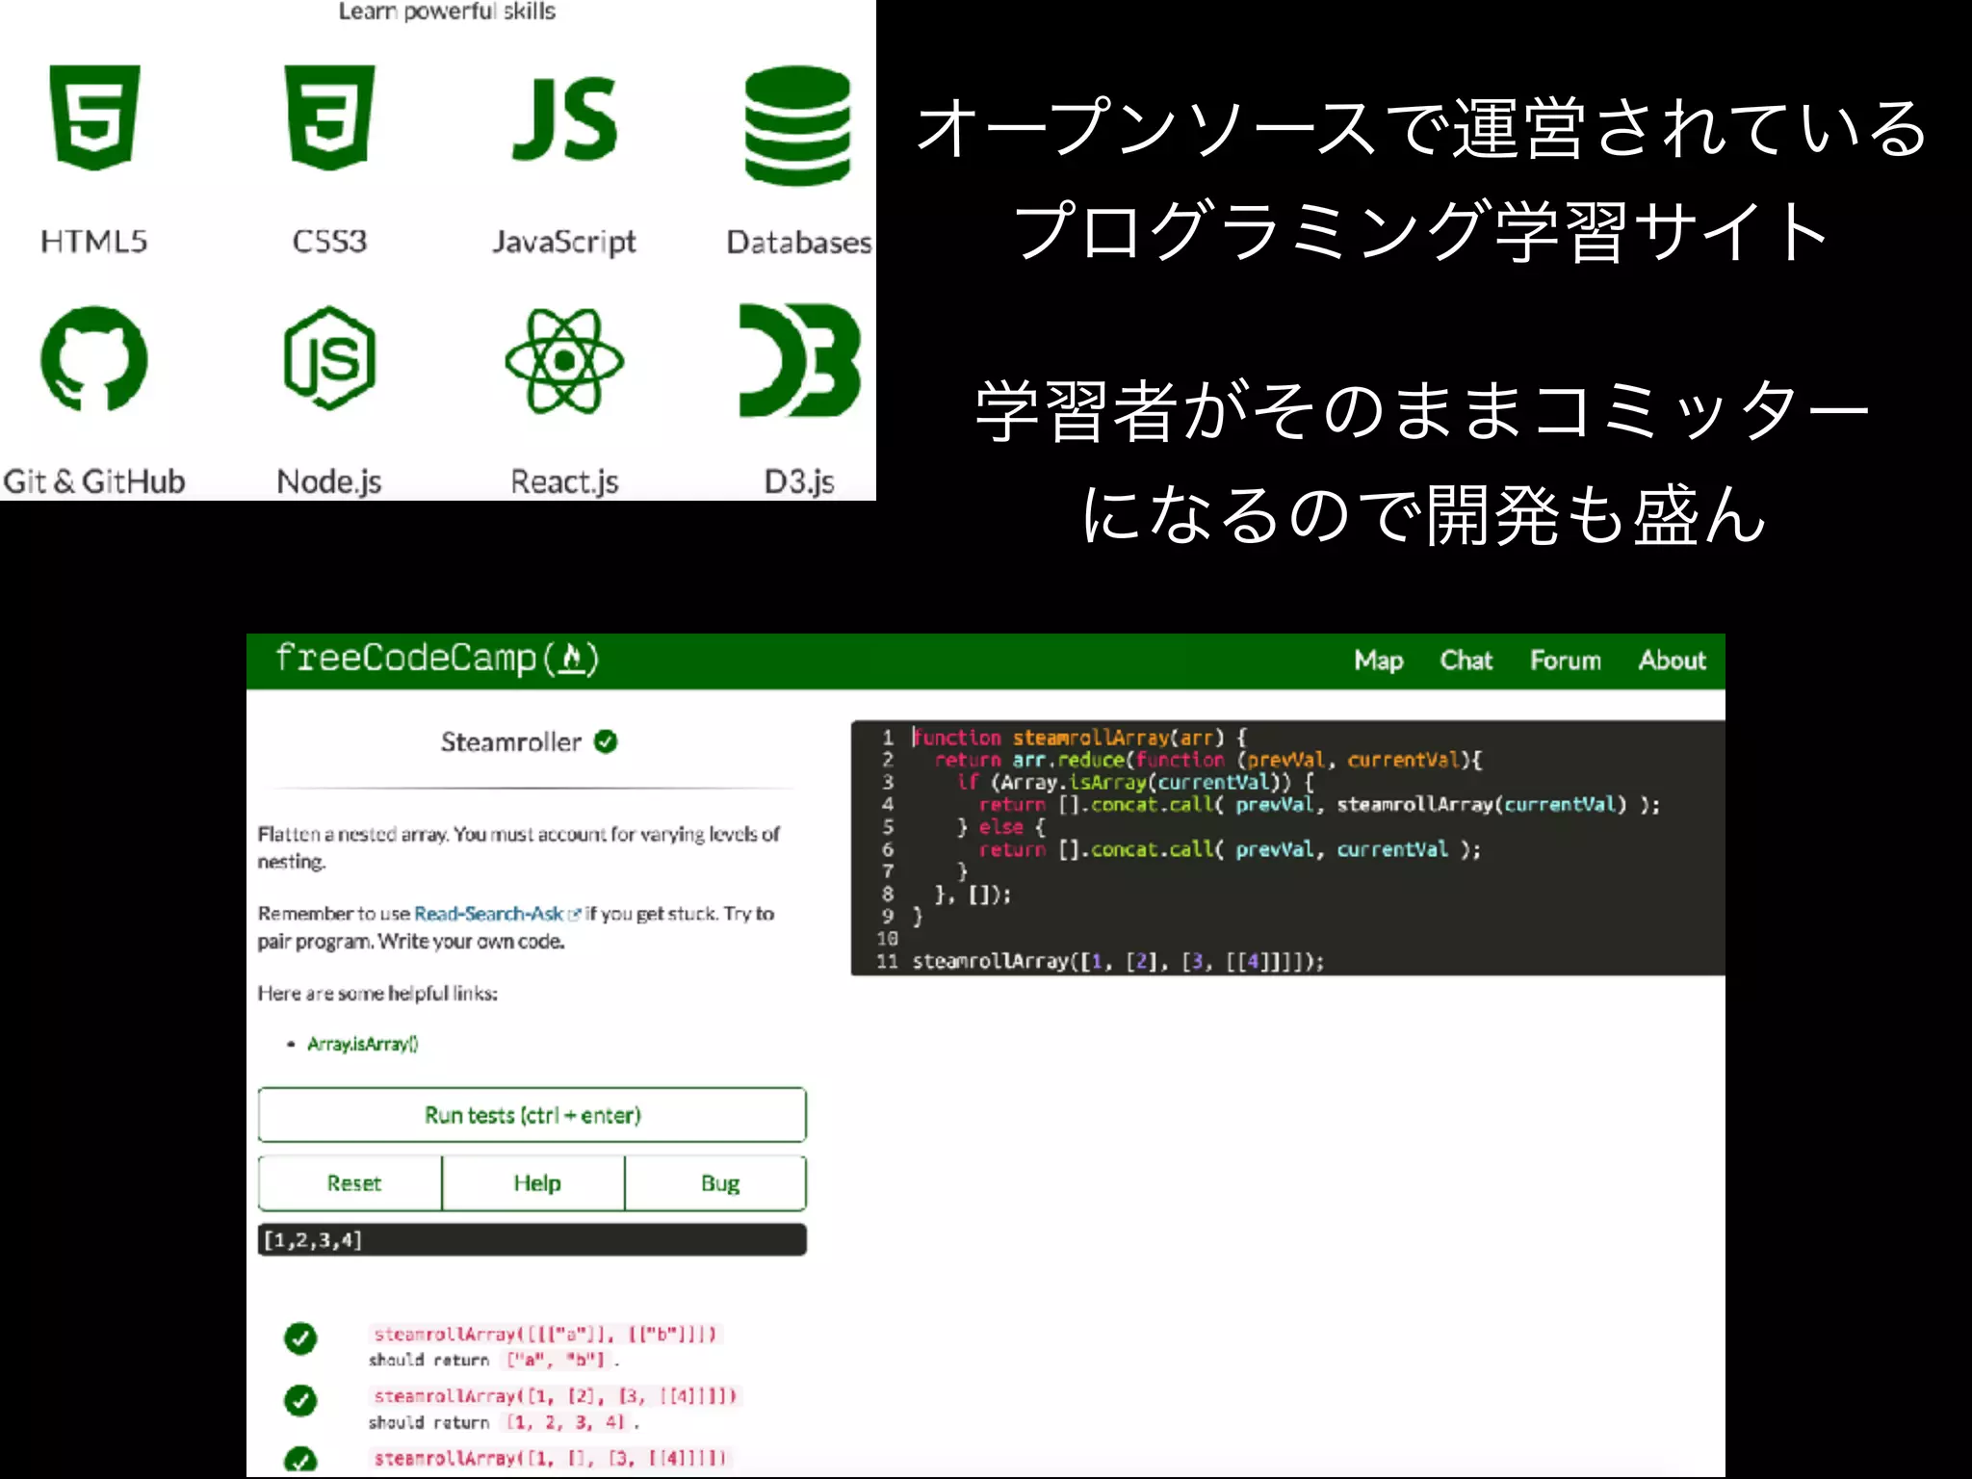Click the external link icon after Read-Search-Ask

pyautogui.click(x=575, y=914)
